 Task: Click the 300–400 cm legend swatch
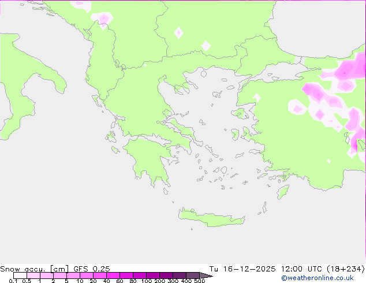point(180,275)
